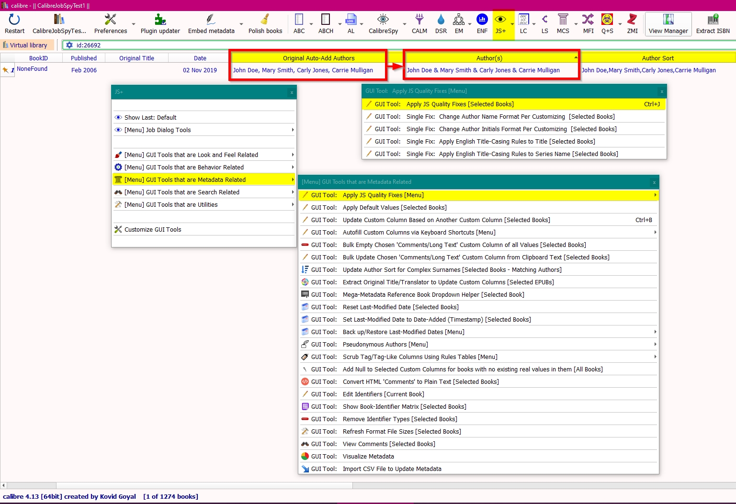Sort by the Author(s) column header
The image size is (736, 504).
(x=489, y=58)
